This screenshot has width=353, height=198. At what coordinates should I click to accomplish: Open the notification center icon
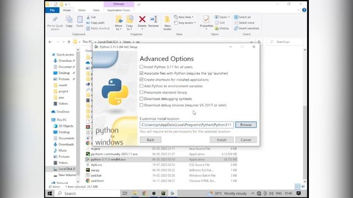coord(298,193)
